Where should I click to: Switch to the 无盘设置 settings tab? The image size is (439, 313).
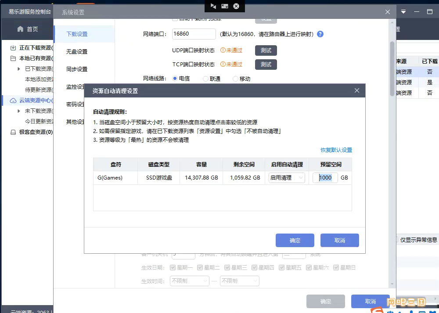point(77,52)
